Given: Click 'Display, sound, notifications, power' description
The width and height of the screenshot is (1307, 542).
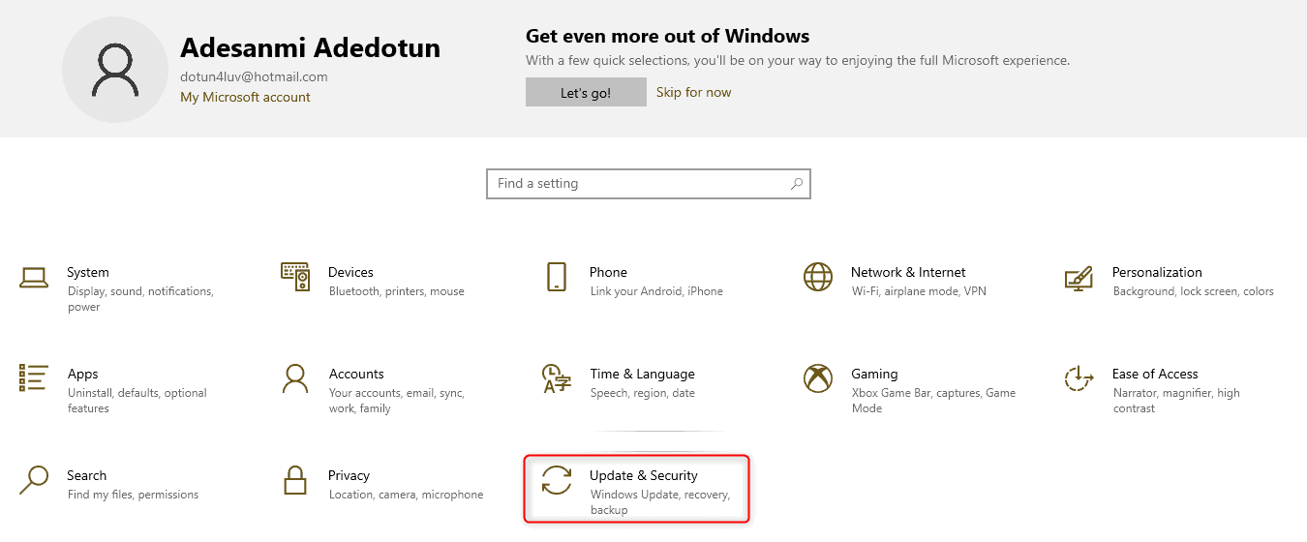Looking at the screenshot, I should [x=140, y=299].
